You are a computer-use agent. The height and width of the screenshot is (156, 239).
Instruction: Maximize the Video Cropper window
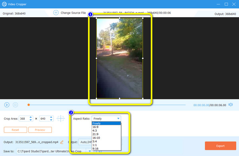[226, 4]
